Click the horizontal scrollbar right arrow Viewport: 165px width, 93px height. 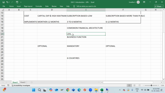pos(161,82)
